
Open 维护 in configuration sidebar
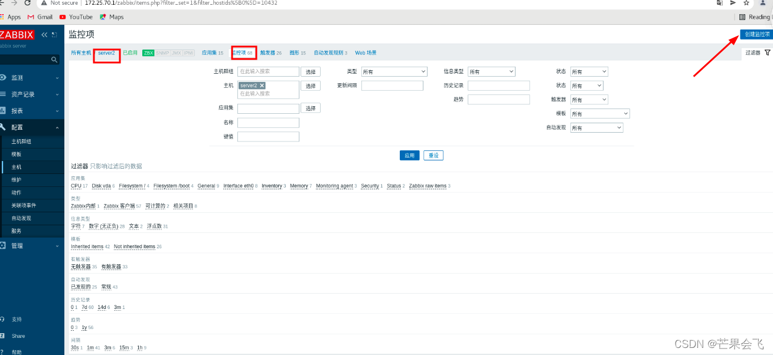16,180
